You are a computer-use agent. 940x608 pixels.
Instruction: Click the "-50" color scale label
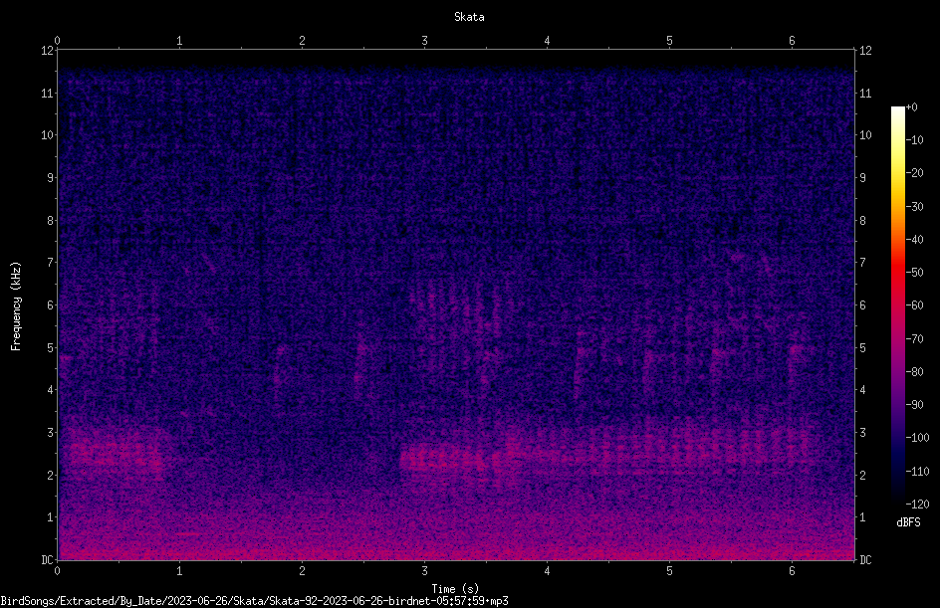click(x=914, y=273)
